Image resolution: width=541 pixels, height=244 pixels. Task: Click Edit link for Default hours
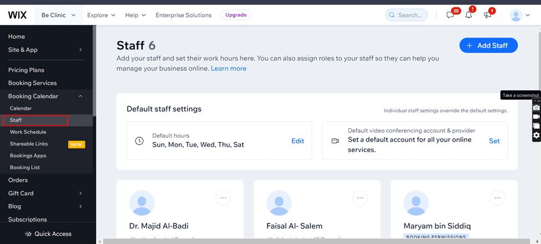click(x=298, y=141)
